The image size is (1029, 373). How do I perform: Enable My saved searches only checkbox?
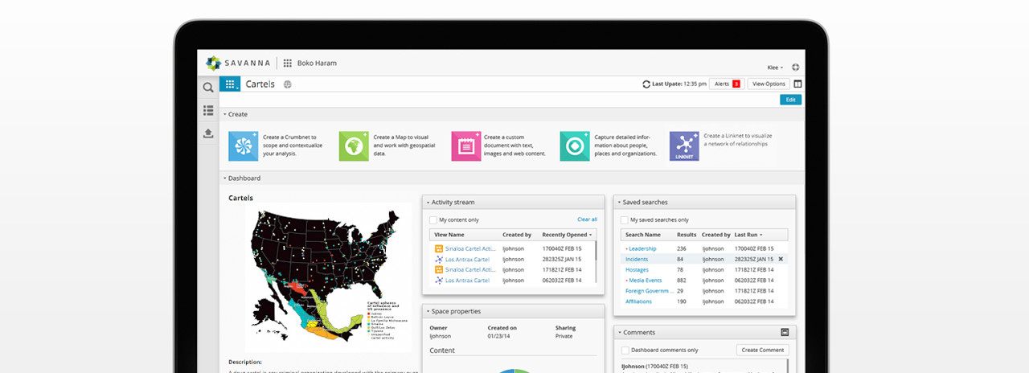point(624,219)
